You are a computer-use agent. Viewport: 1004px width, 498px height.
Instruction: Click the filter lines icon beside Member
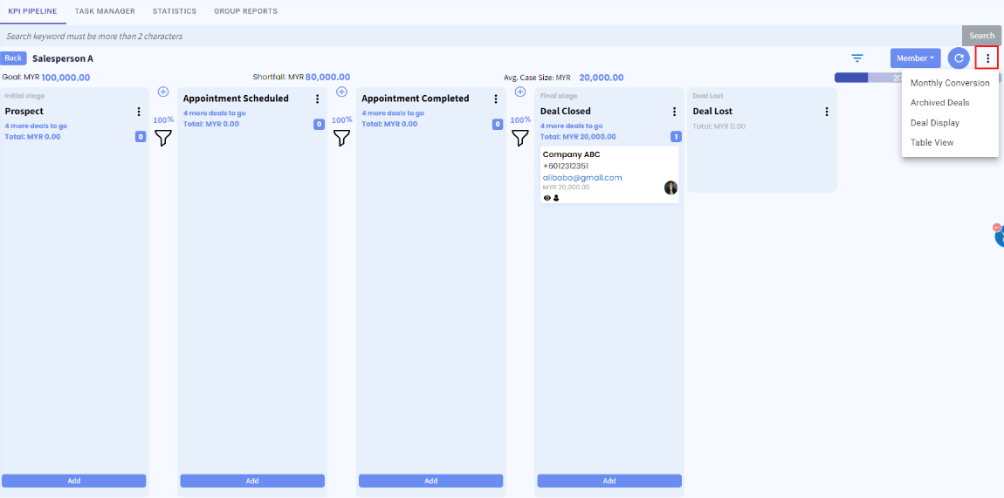click(857, 58)
